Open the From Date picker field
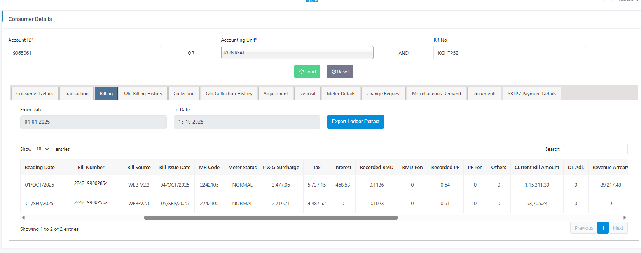The width and height of the screenshot is (641, 253). (x=93, y=122)
